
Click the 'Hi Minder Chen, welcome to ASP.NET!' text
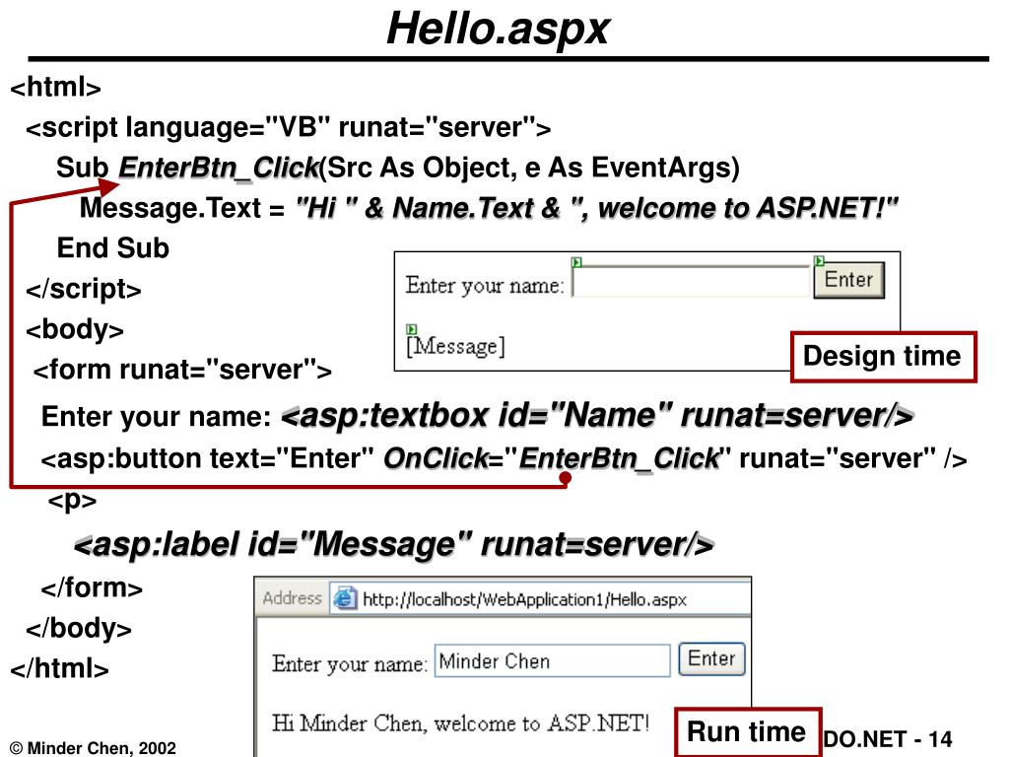tap(460, 723)
